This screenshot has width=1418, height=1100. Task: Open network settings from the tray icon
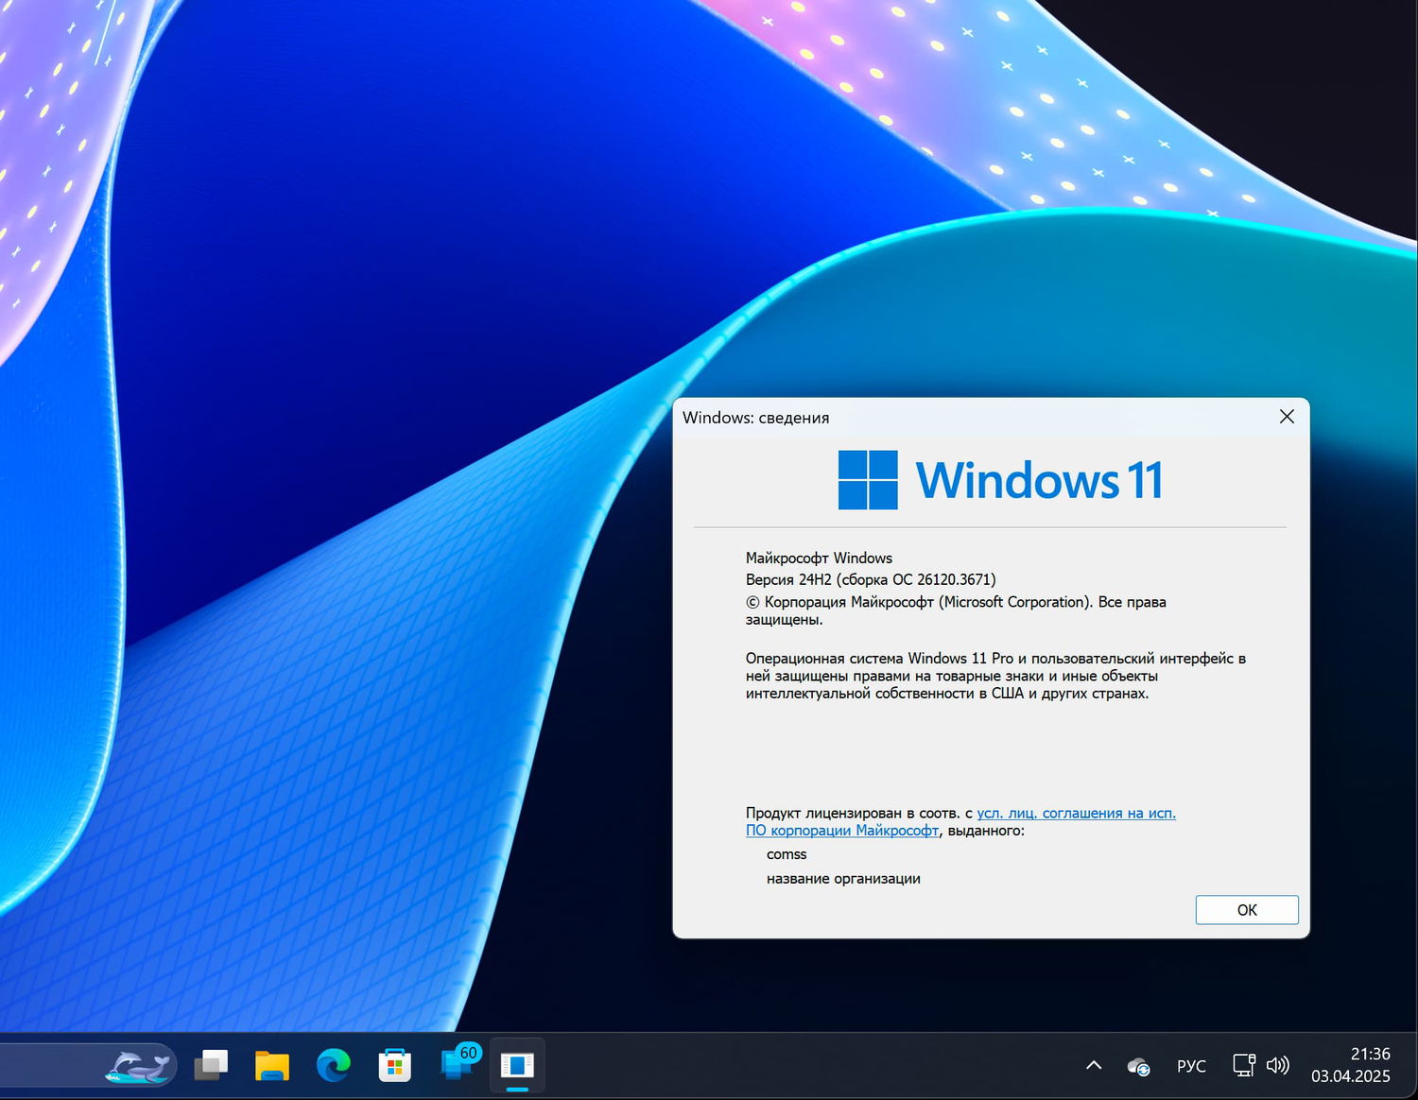[x=1242, y=1065]
